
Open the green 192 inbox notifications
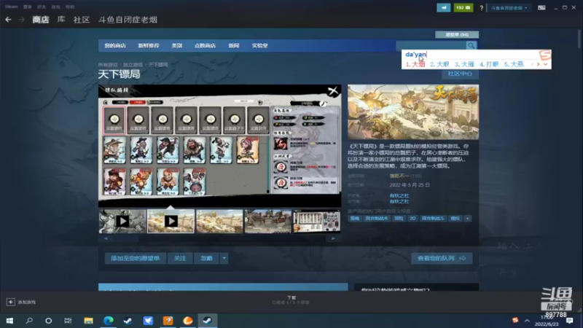click(x=463, y=7)
